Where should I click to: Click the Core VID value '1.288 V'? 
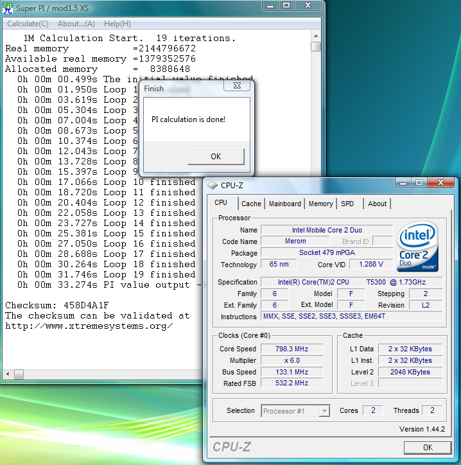pyautogui.click(x=371, y=264)
